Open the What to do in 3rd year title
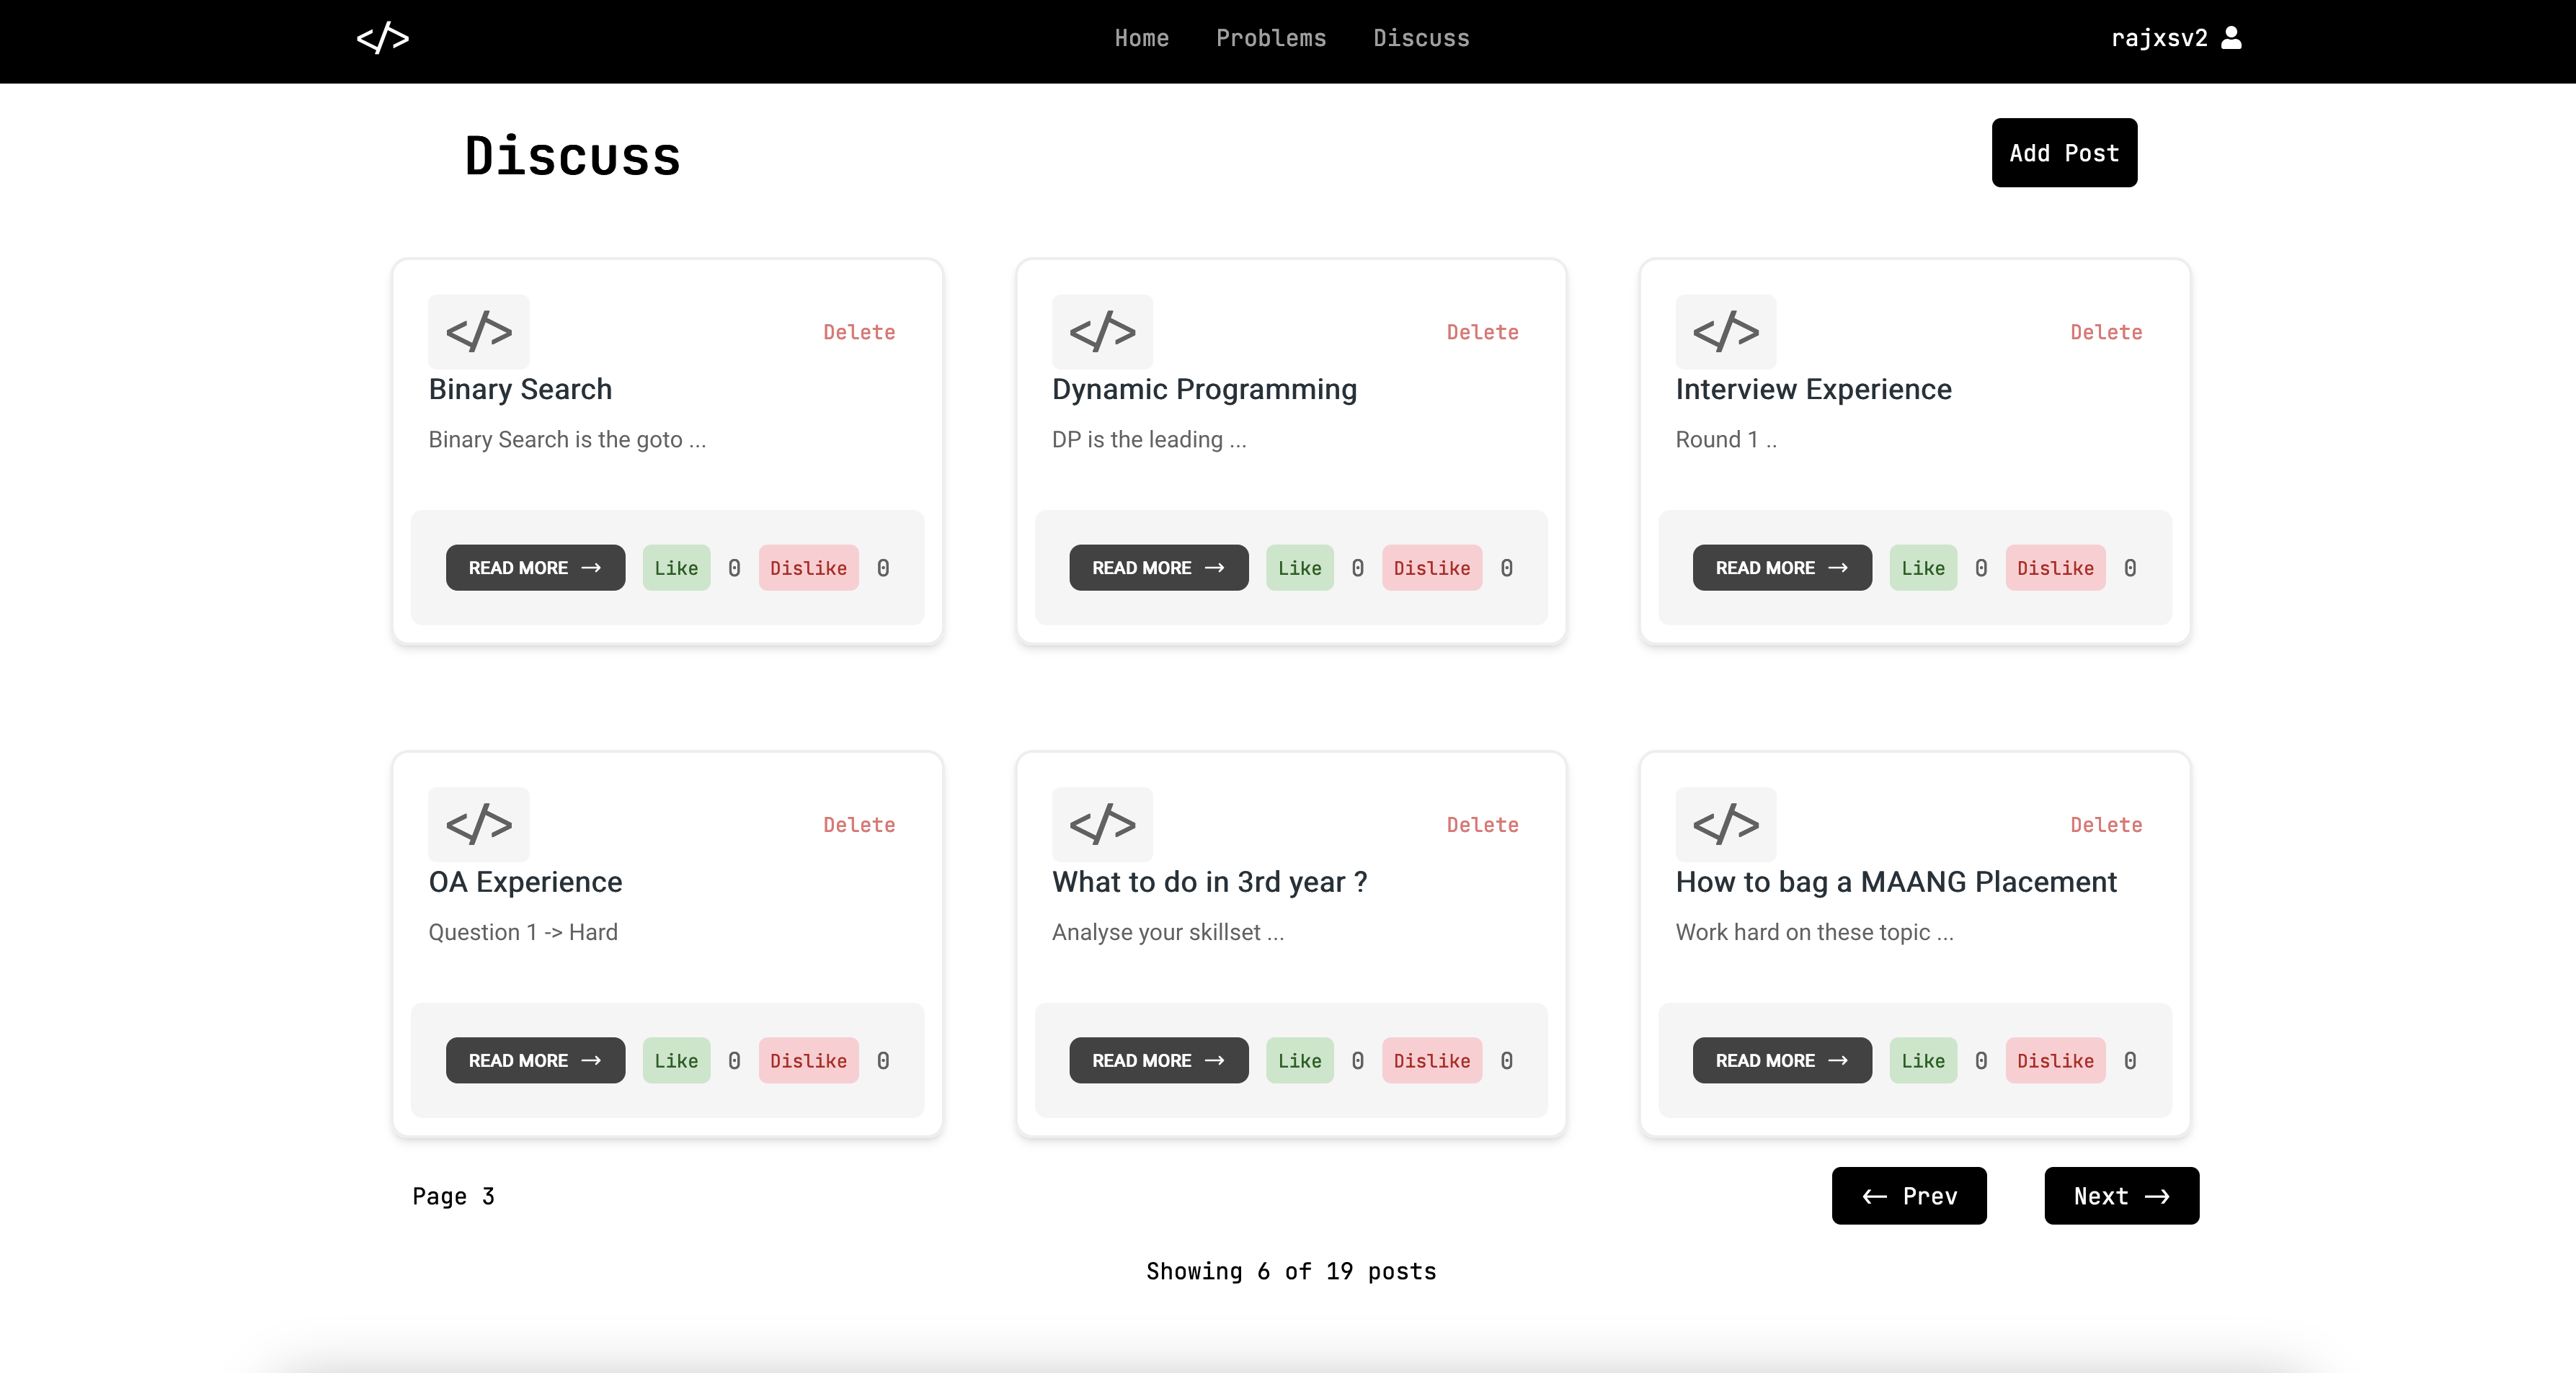Viewport: 2576px width, 1373px height. click(1208, 882)
